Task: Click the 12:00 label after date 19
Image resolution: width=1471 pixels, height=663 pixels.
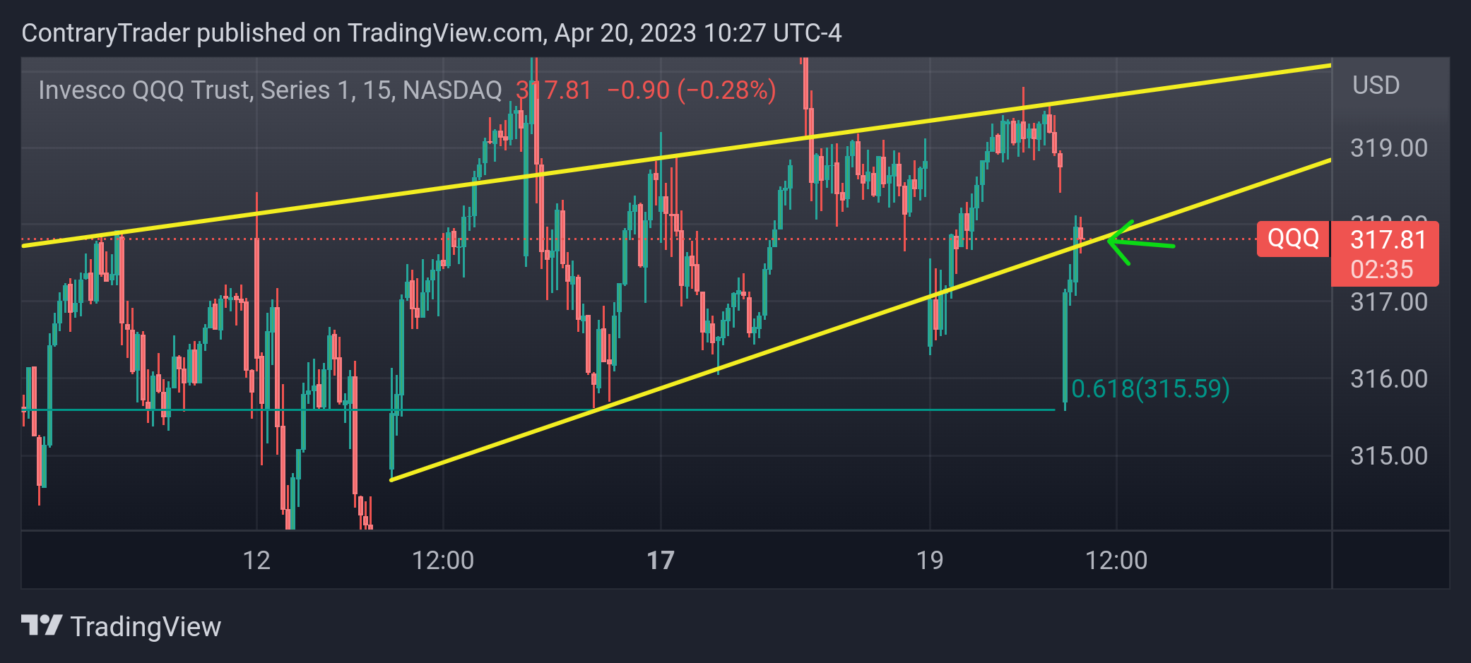Action: [x=1116, y=561]
